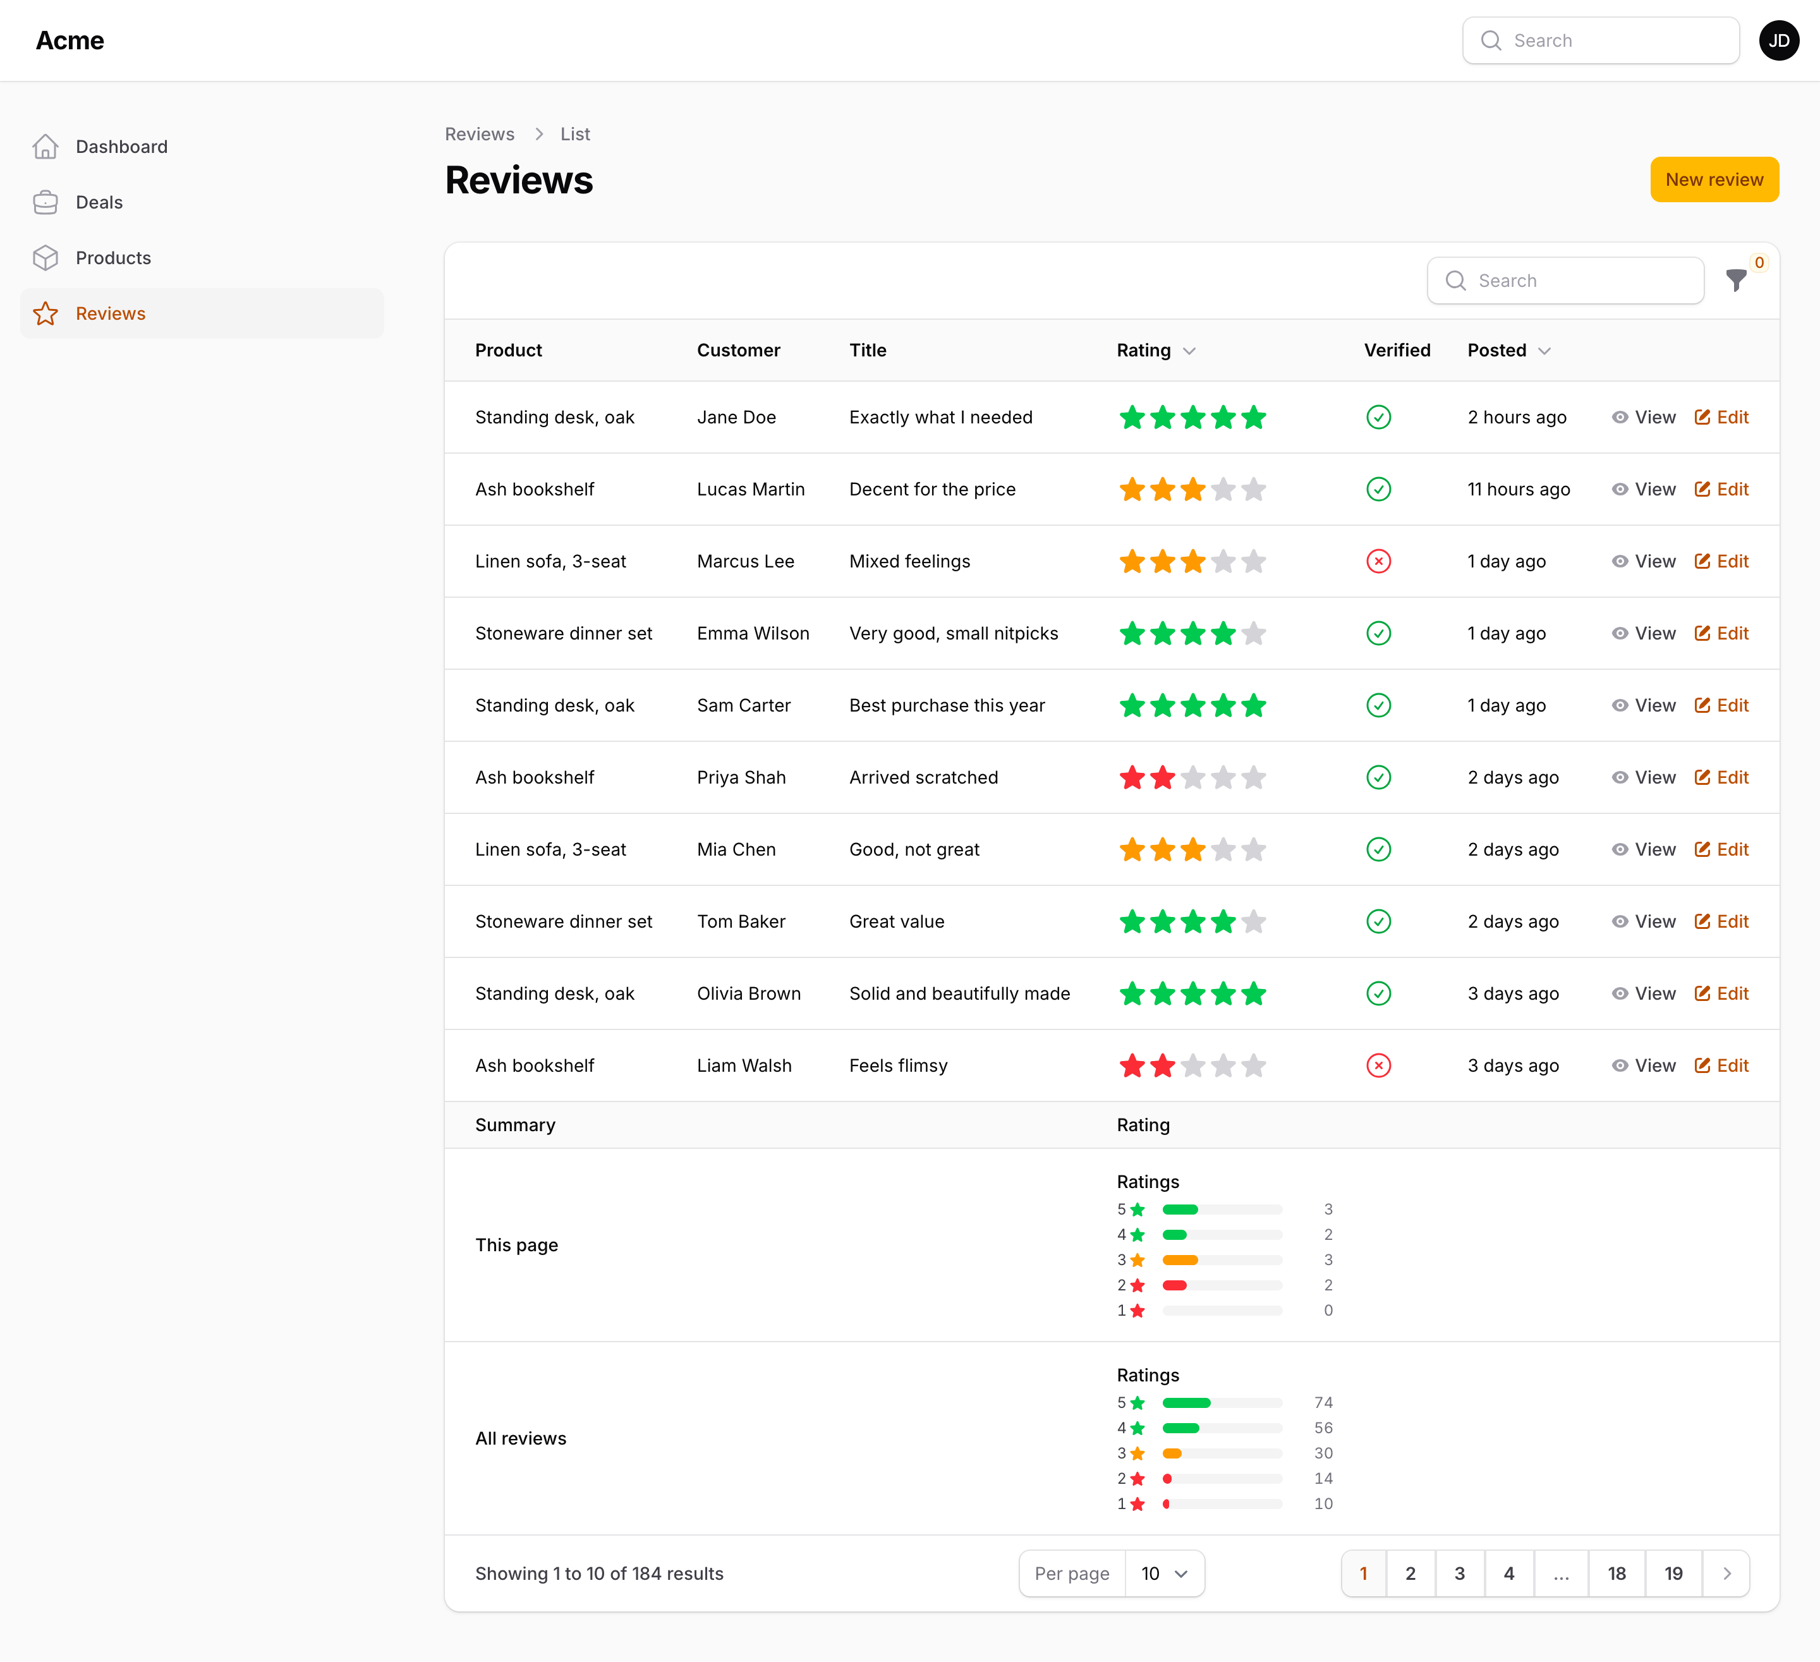Click the Dashboard home icon
The height and width of the screenshot is (1662, 1820).
coord(45,146)
